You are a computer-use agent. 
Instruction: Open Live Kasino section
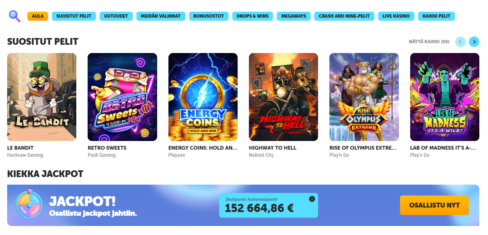tap(396, 16)
